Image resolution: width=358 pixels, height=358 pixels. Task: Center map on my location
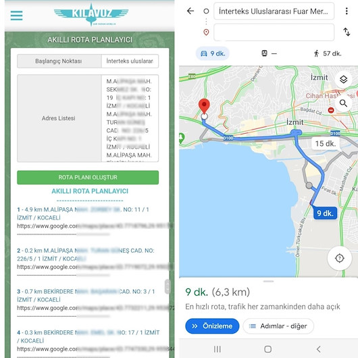(340, 258)
